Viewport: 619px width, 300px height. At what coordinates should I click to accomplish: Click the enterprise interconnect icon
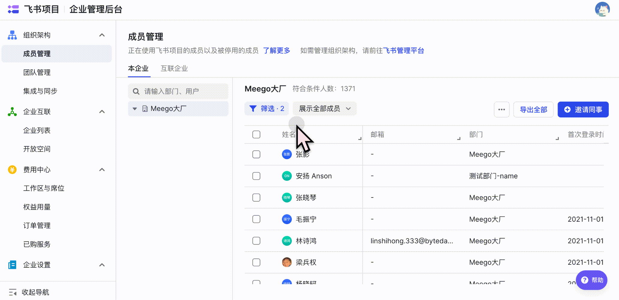[12, 111]
